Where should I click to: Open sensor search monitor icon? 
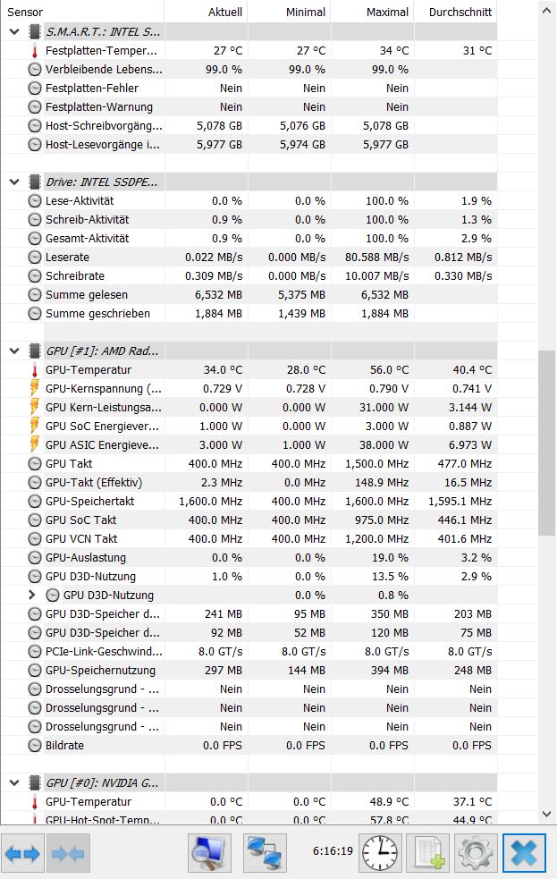[x=209, y=854]
